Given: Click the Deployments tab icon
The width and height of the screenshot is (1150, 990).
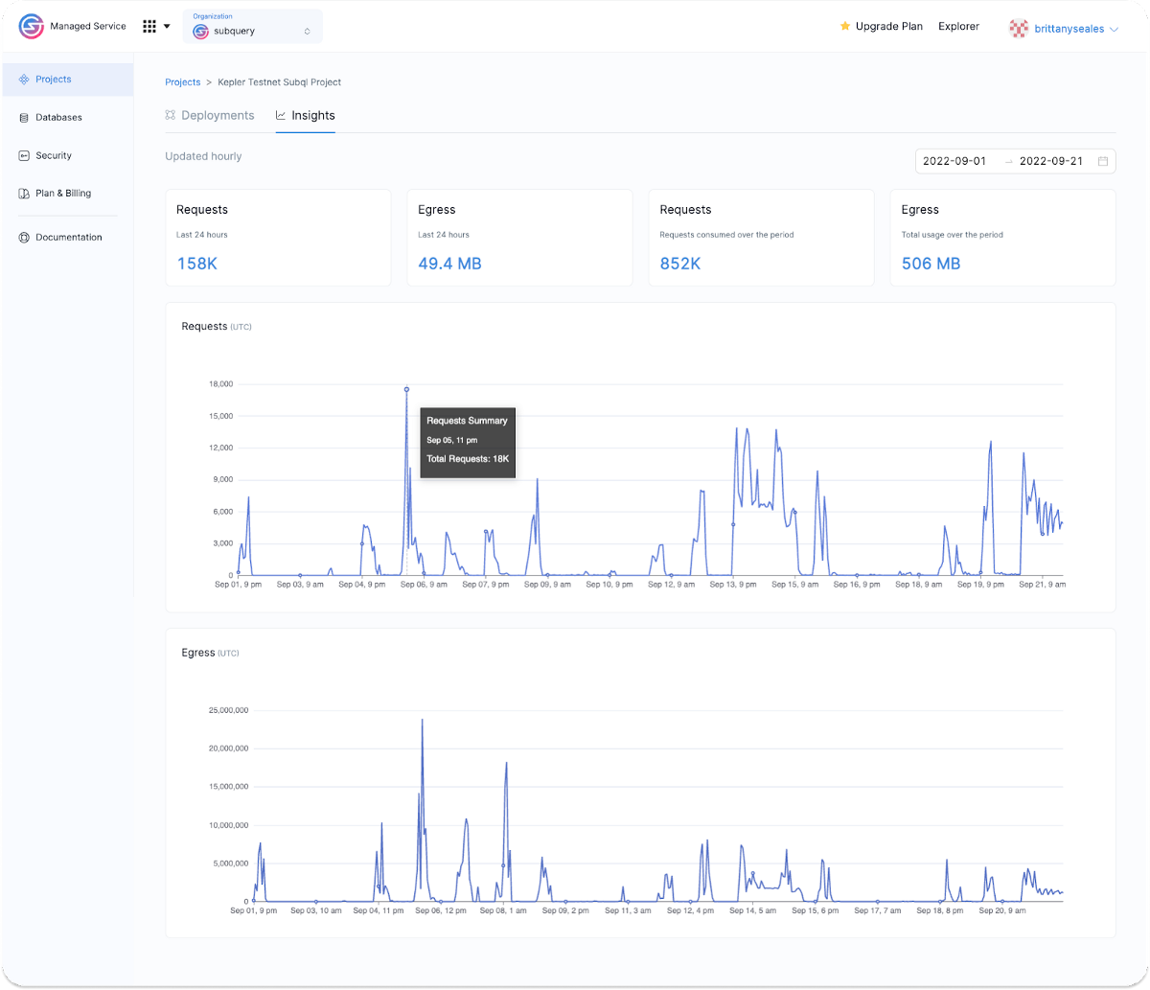Looking at the screenshot, I should tap(171, 115).
